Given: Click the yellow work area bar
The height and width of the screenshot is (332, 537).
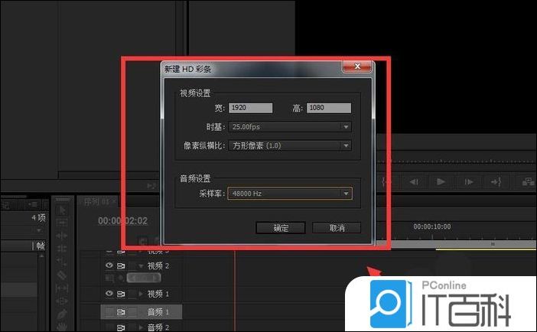Looking at the screenshot, I should [486, 249].
